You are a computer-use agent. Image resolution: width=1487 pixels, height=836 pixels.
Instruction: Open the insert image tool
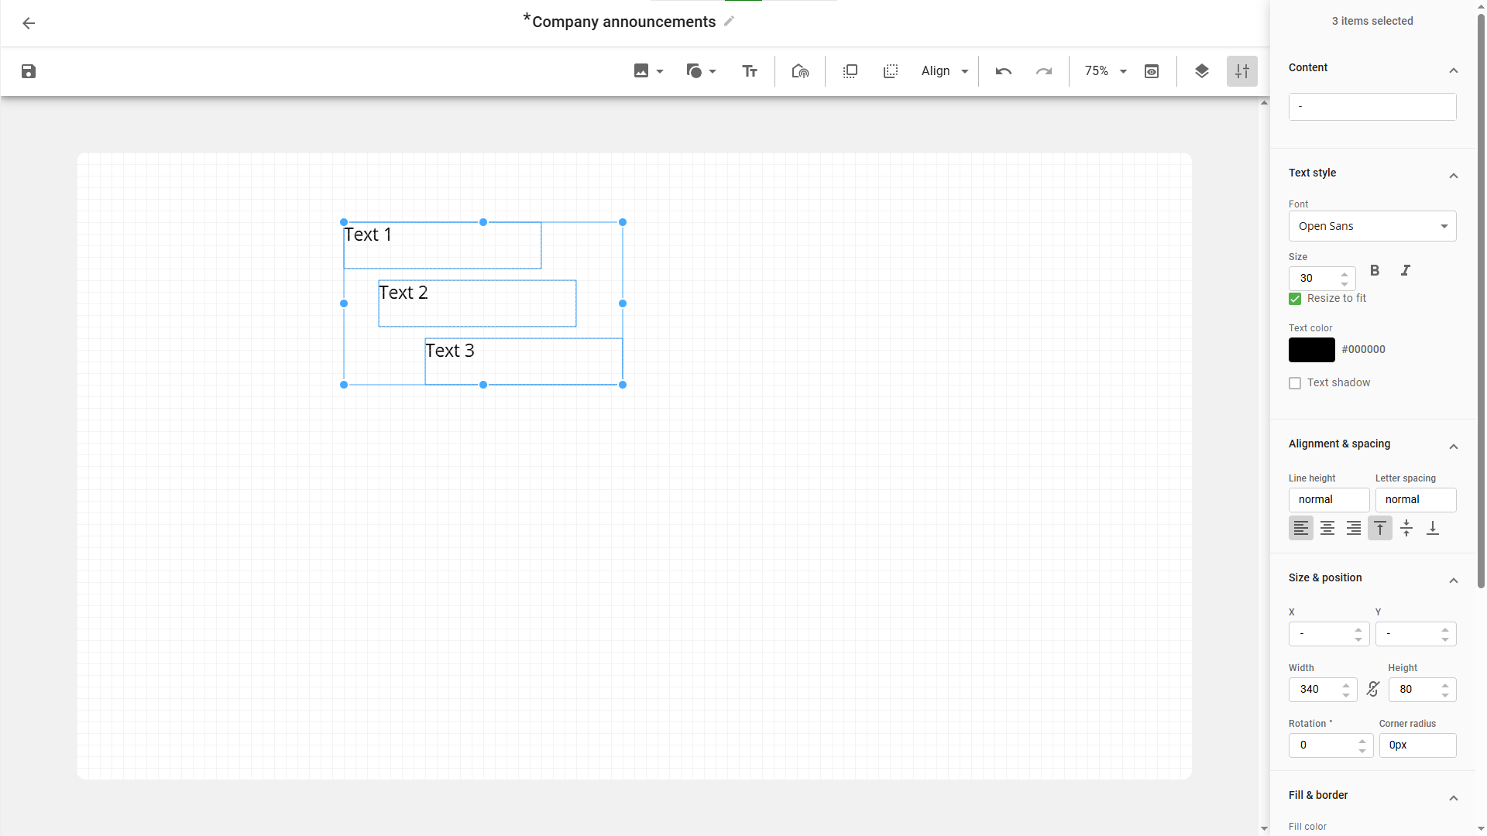click(641, 71)
